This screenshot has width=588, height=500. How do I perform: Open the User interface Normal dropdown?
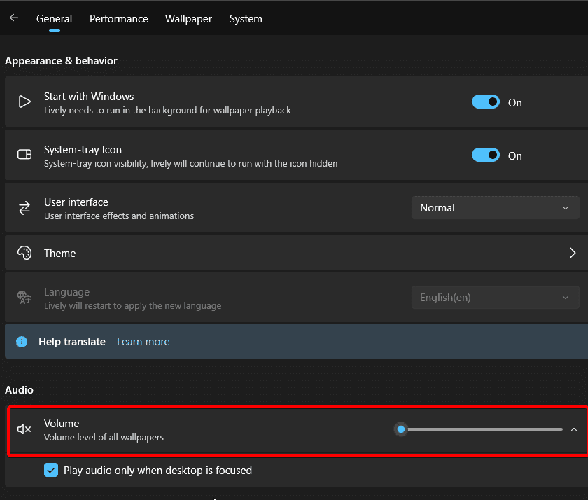point(496,208)
